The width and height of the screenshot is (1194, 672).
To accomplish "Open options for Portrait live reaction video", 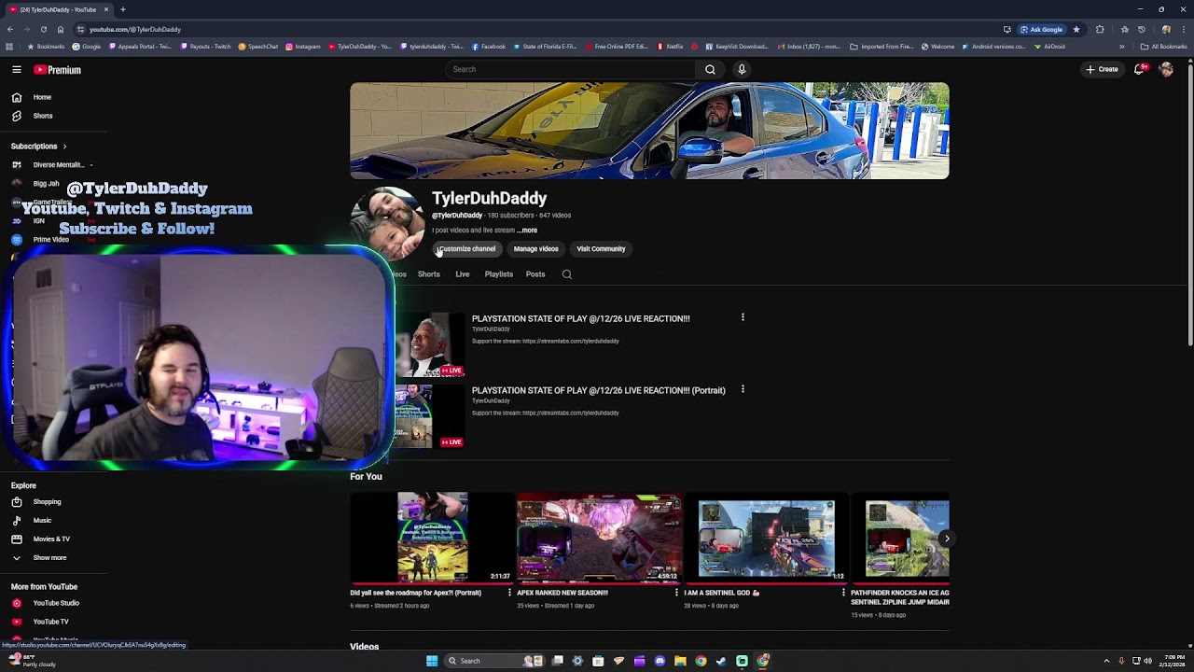I will (743, 389).
